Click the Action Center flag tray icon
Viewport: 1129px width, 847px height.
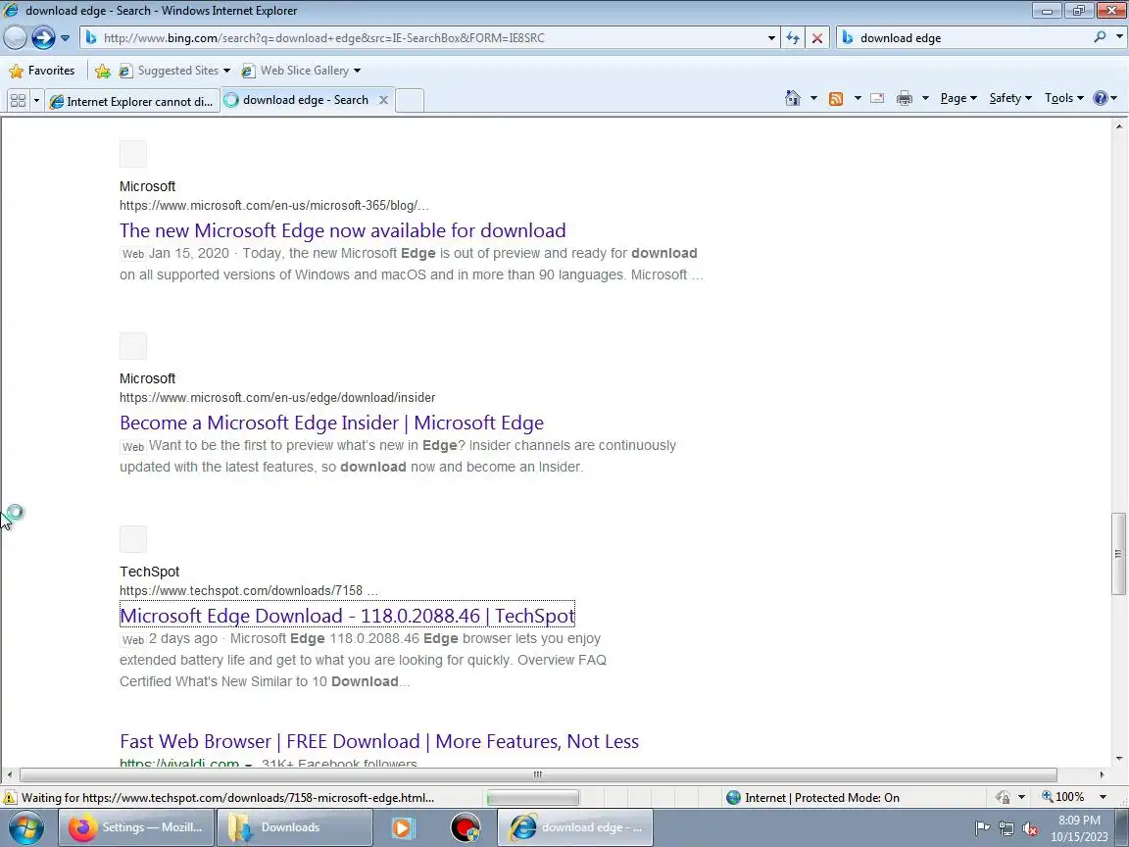(982, 828)
